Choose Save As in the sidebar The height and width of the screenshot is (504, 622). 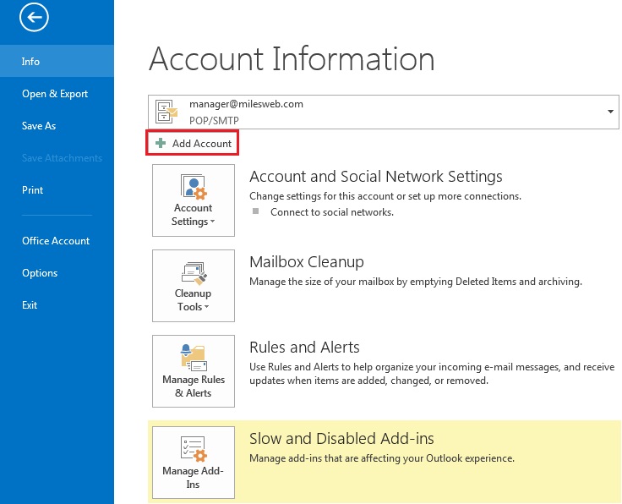pos(39,126)
